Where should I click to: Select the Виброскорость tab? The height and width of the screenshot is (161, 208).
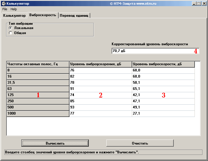tap(43, 15)
